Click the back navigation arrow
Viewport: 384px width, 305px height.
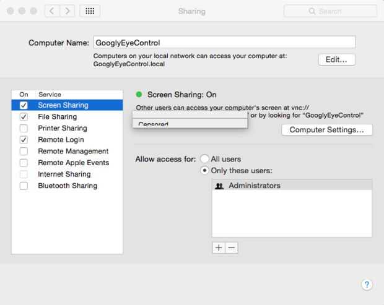[53, 11]
